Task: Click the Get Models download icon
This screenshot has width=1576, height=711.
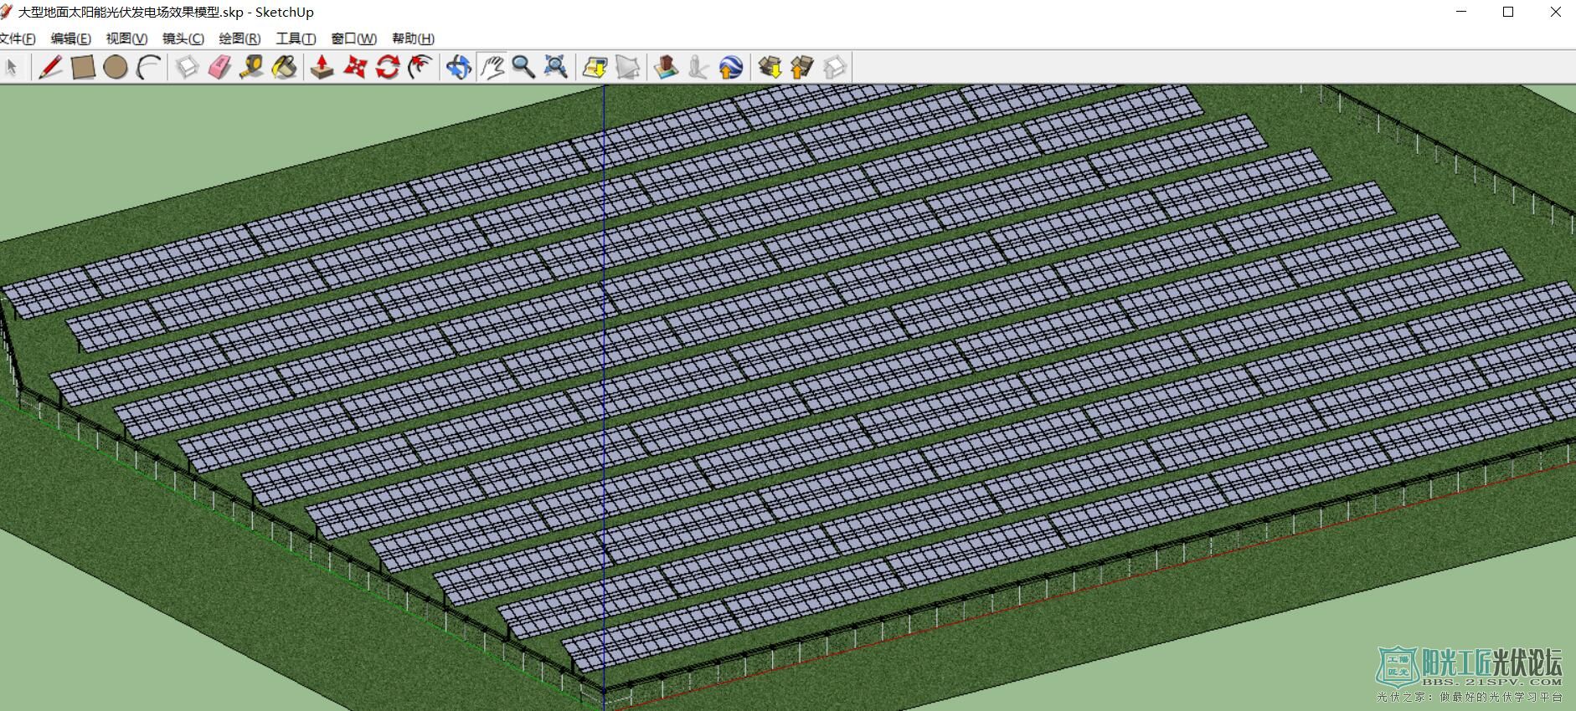Action: (770, 67)
